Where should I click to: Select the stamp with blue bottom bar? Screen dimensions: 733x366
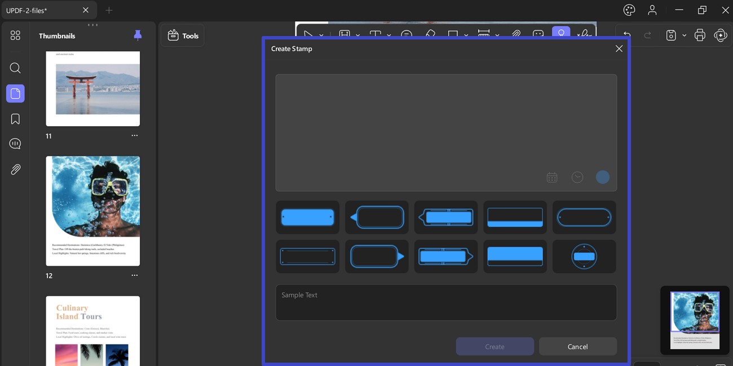click(x=515, y=217)
